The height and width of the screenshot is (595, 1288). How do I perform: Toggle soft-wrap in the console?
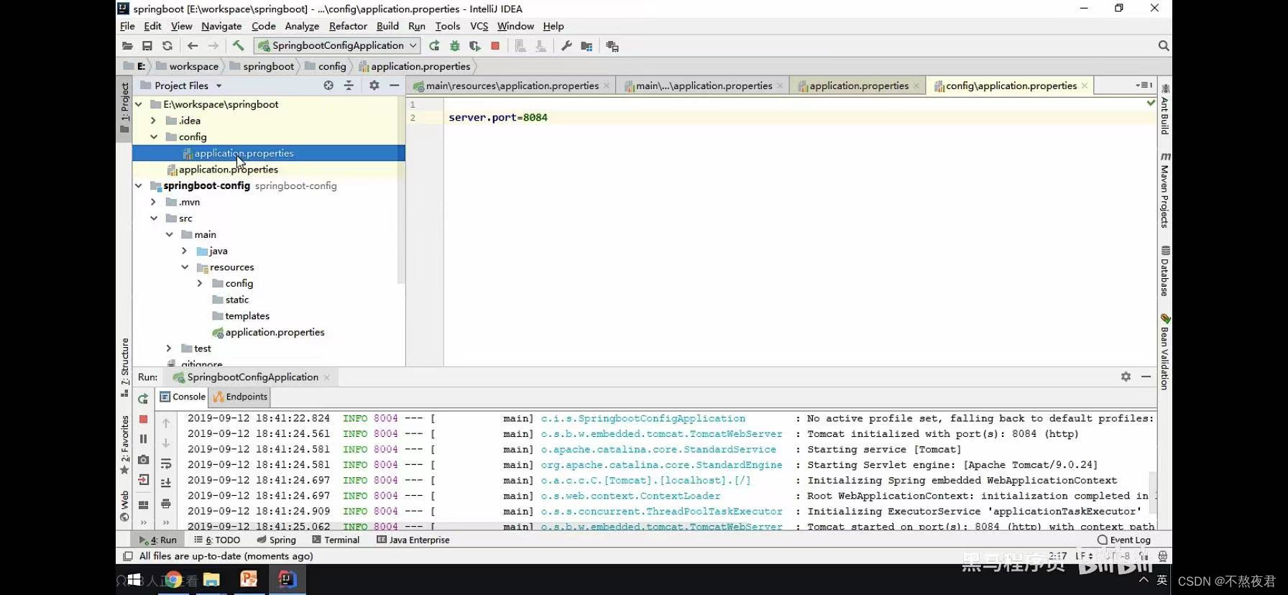[166, 463]
